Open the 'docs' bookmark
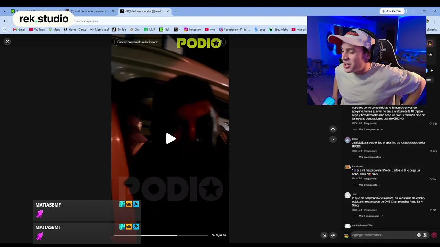440x247 pixels. tap(260, 30)
